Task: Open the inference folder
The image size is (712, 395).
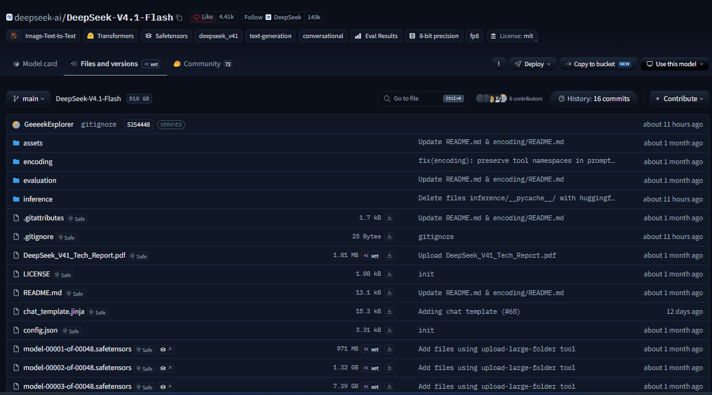Action: pyautogui.click(x=37, y=199)
